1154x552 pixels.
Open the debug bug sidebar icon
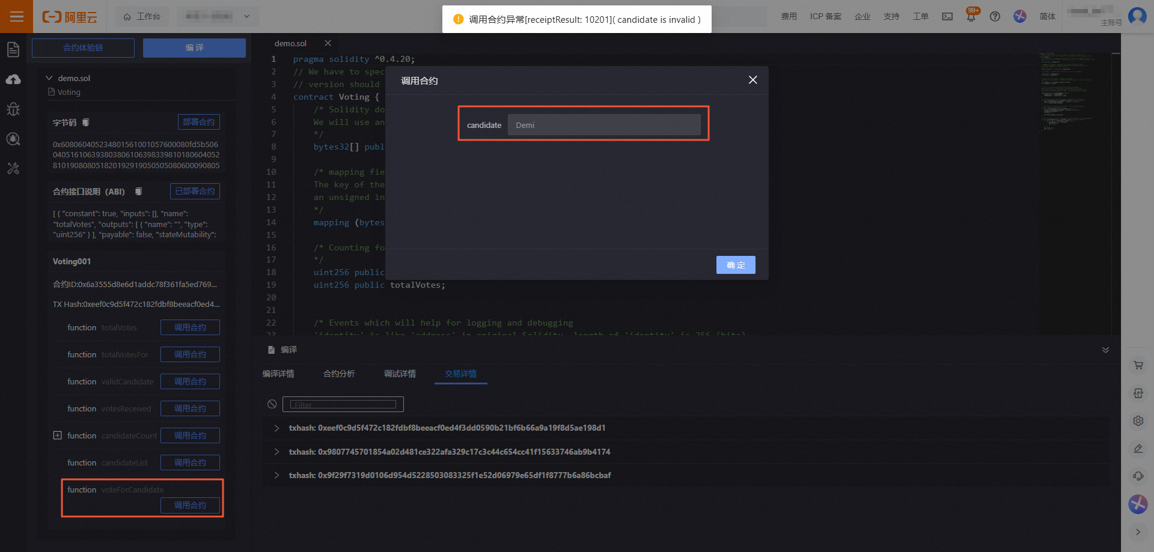point(13,109)
